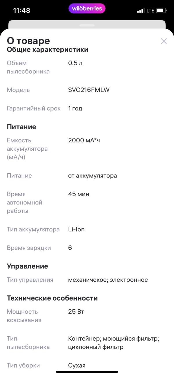Select the О товаре title
This screenshot has width=174, height=376.
[x=28, y=41]
